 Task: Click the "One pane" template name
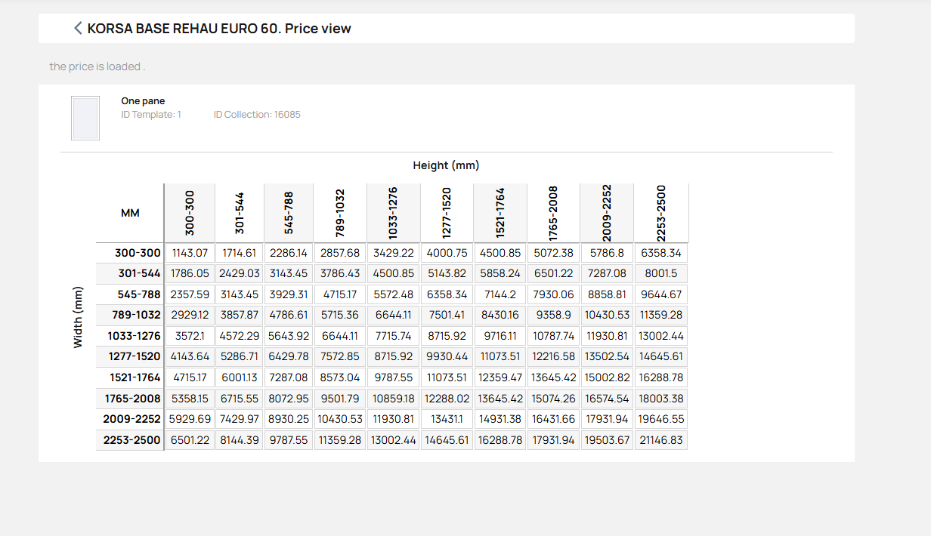143,101
